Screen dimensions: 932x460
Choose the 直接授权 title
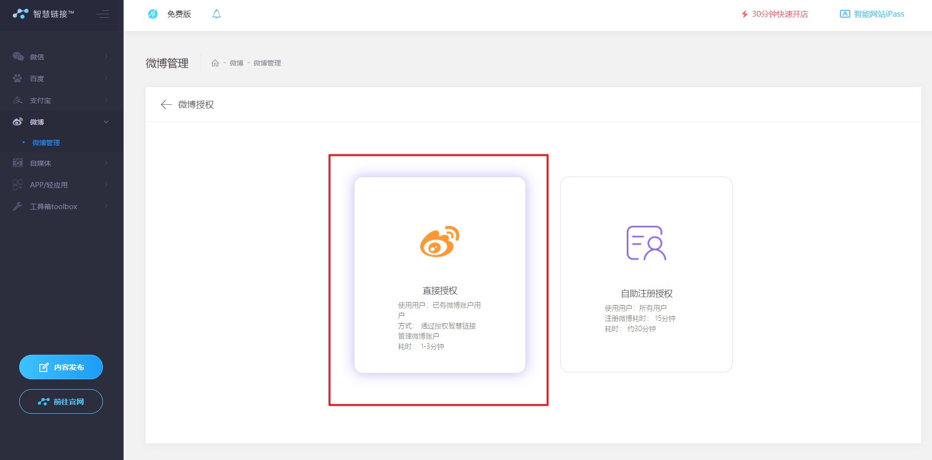coord(440,291)
